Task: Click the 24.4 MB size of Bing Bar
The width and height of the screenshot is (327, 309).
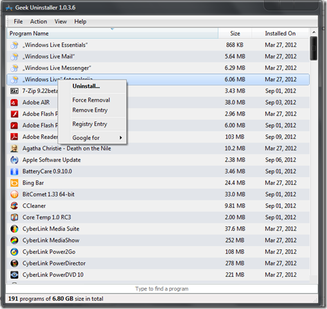Action: click(234, 183)
